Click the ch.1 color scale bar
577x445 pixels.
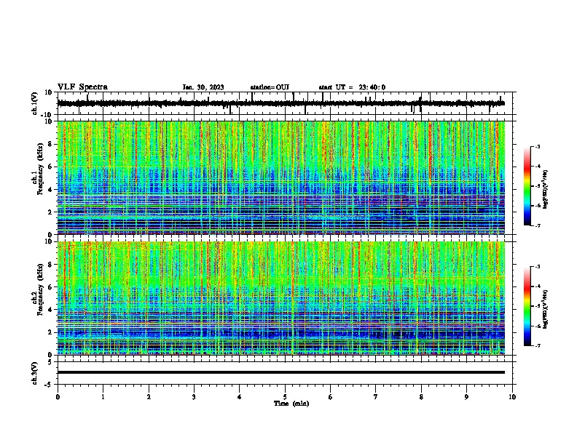(527, 186)
